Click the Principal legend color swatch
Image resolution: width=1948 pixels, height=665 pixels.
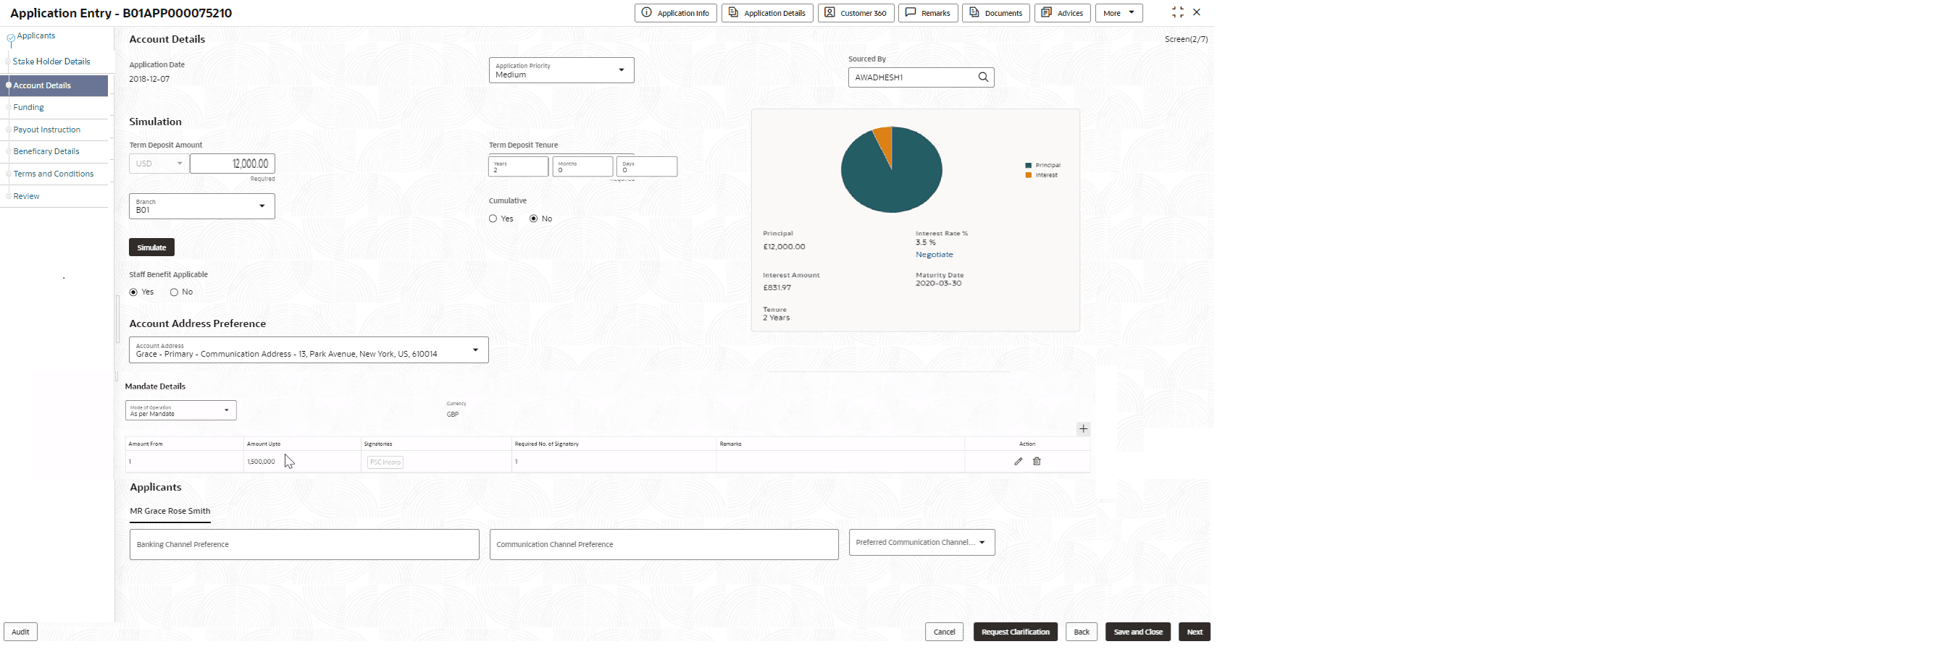(1029, 166)
